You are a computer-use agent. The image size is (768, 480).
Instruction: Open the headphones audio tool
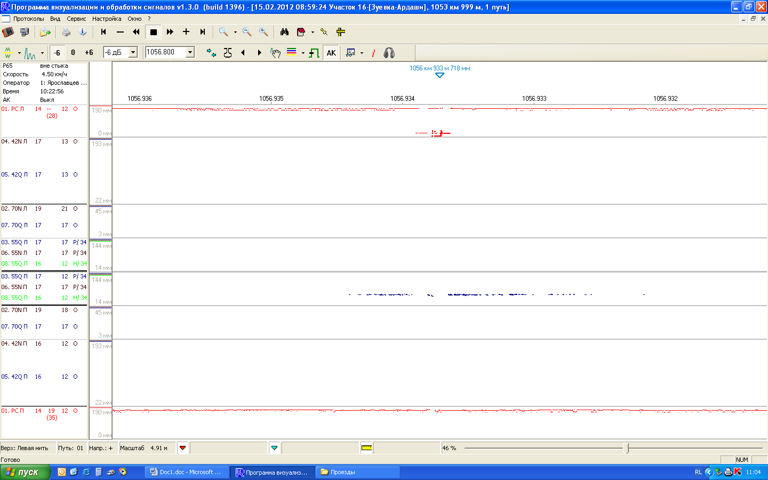tap(389, 53)
